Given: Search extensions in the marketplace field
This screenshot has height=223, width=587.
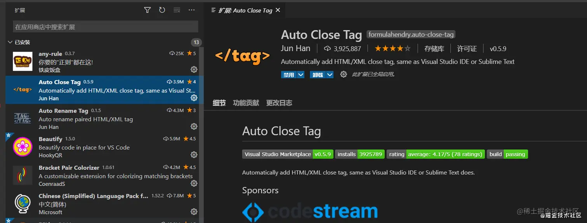Looking at the screenshot, I should pos(106,27).
